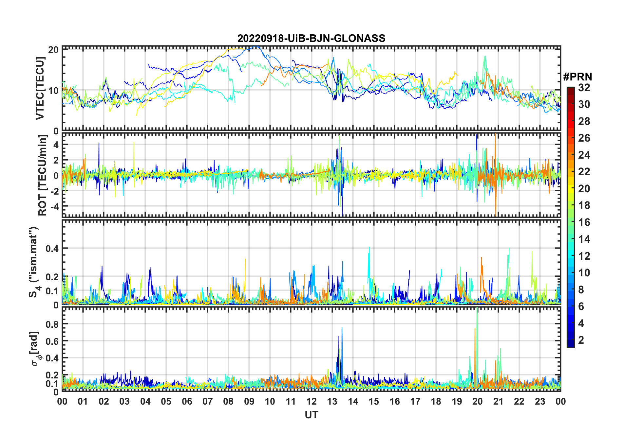Viewport: 623px width, 435px height.
Task: Click colorbar tick label 26
Action: click(x=584, y=138)
